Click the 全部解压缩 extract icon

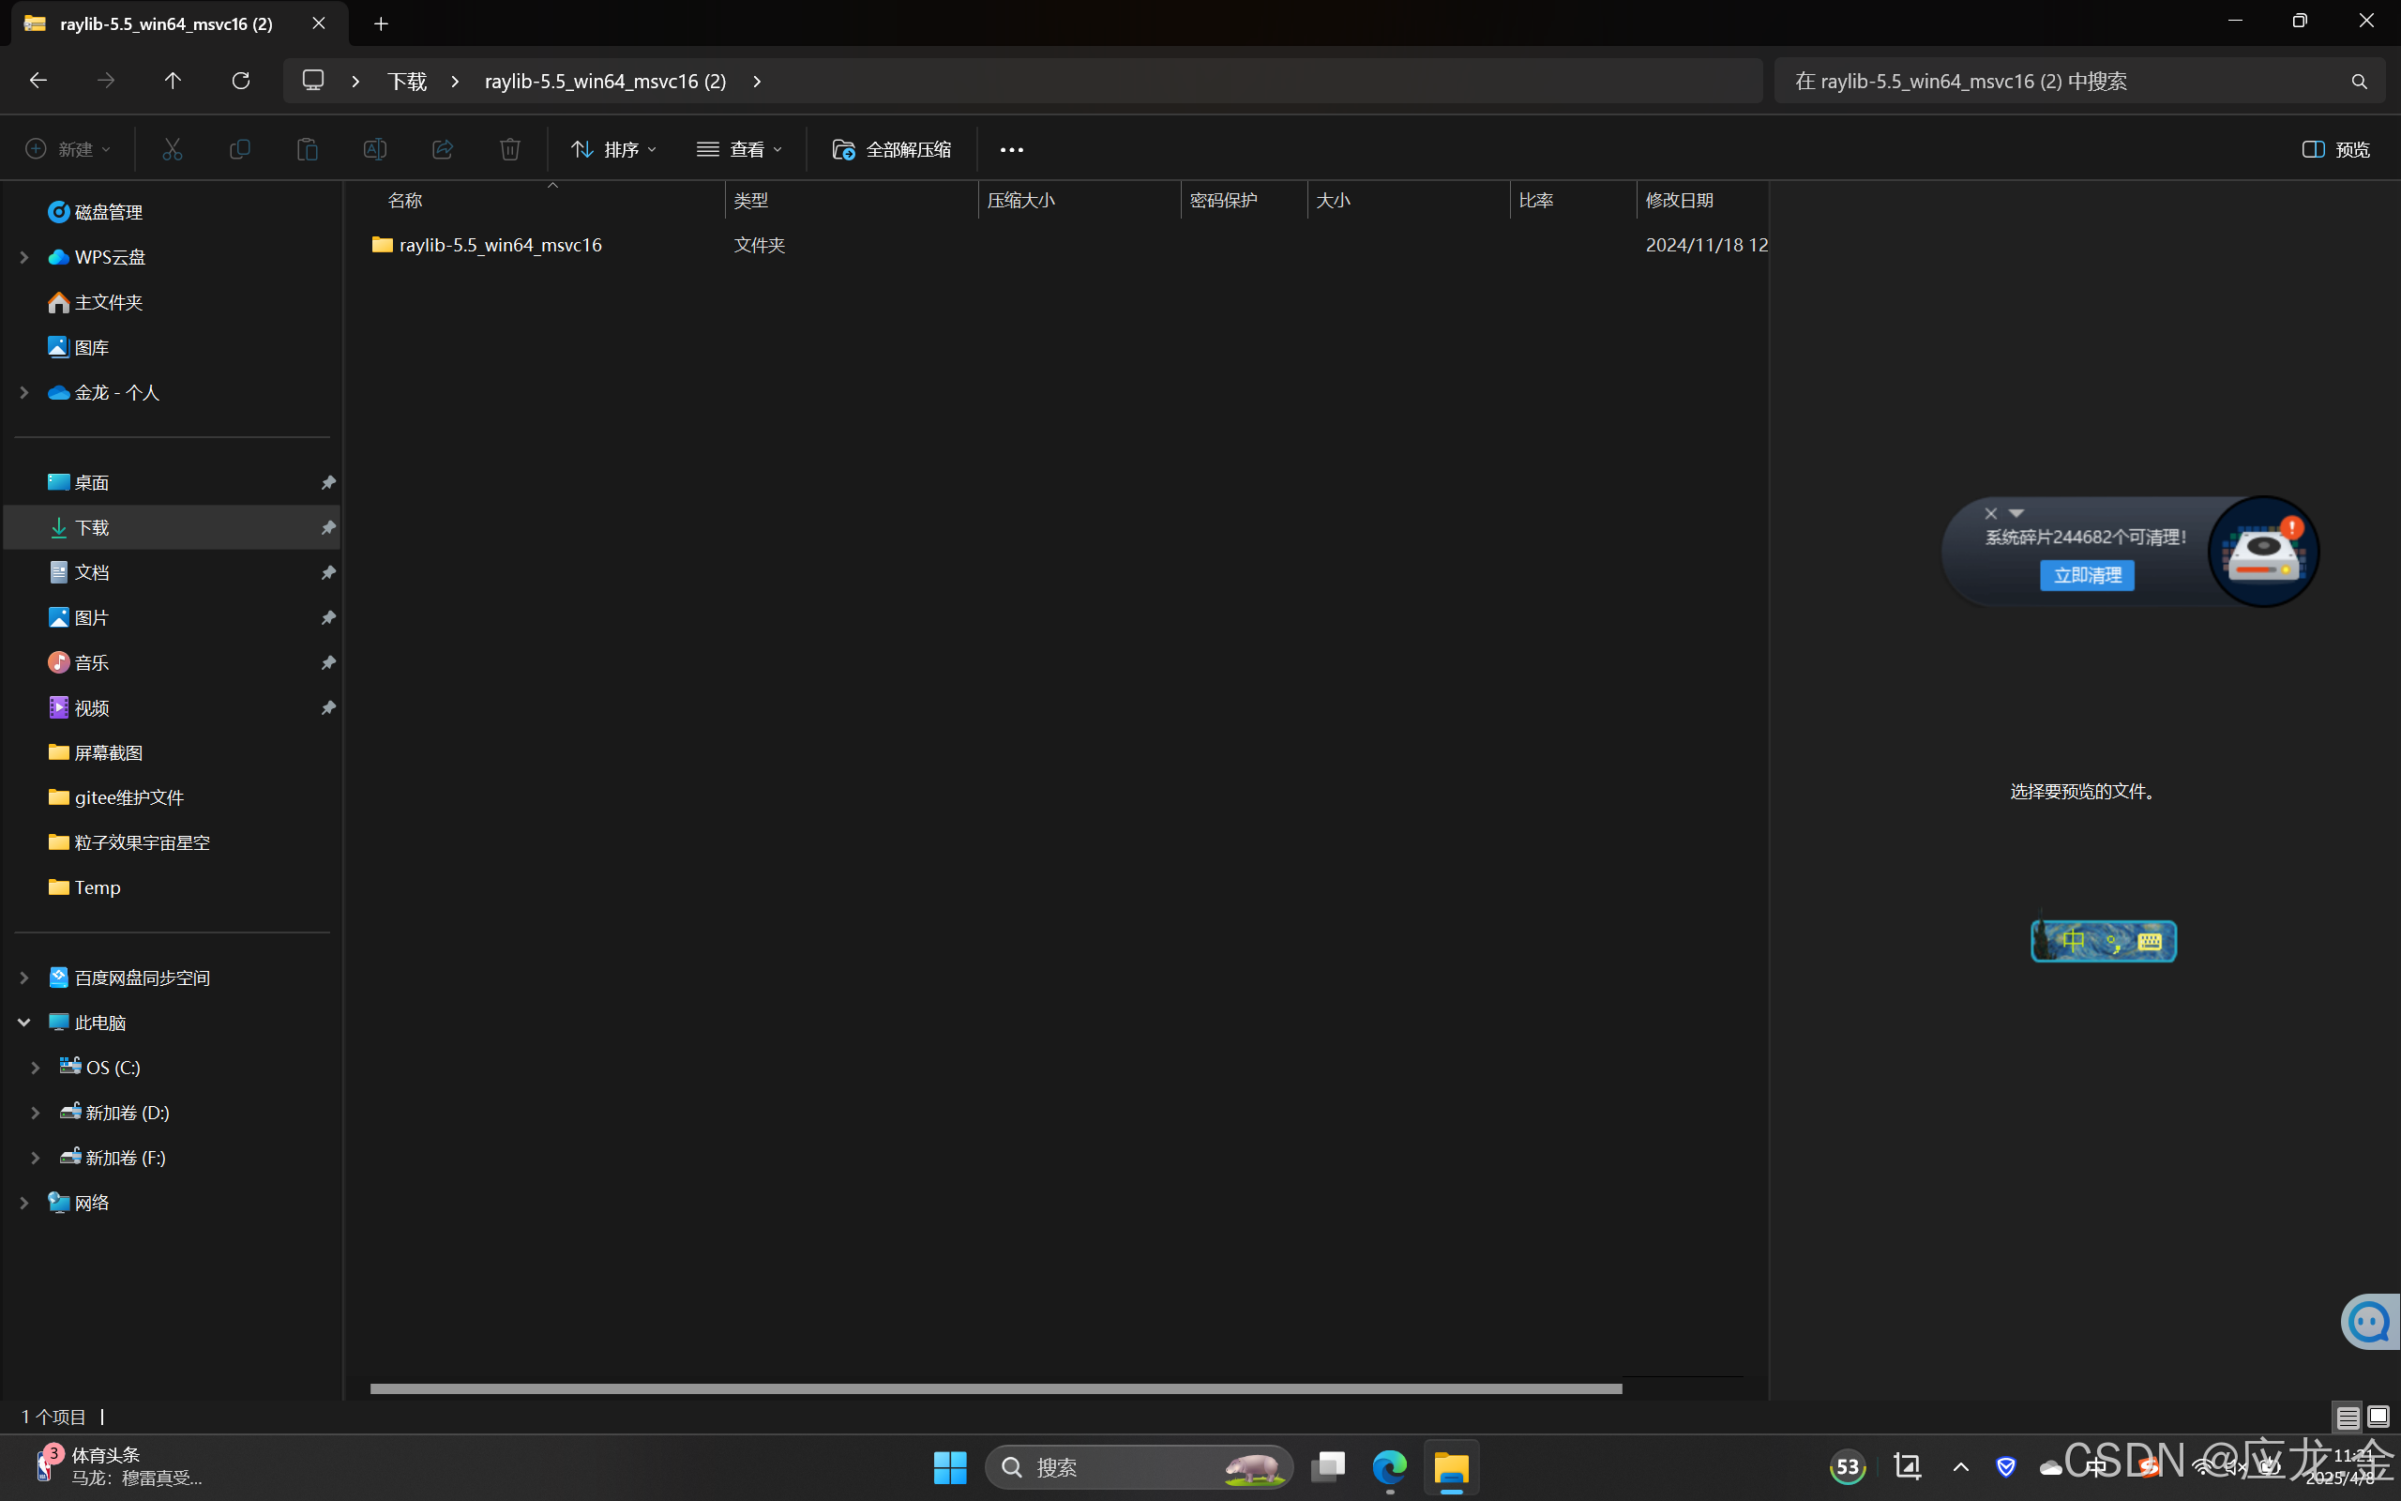(x=842, y=148)
